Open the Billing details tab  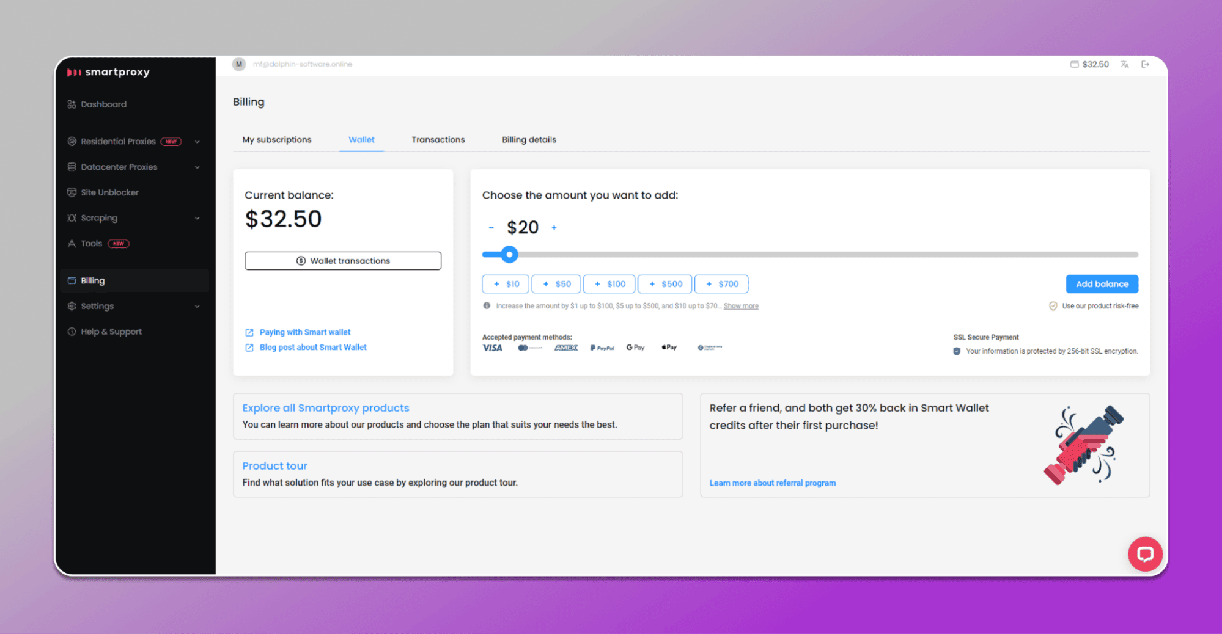[x=529, y=140]
